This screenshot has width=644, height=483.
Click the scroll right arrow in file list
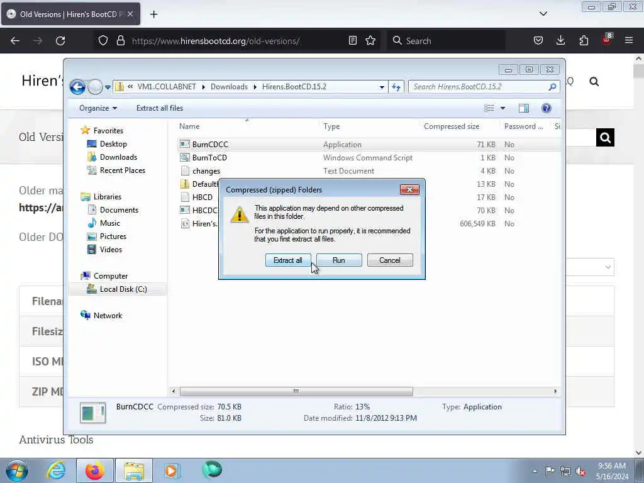click(555, 391)
